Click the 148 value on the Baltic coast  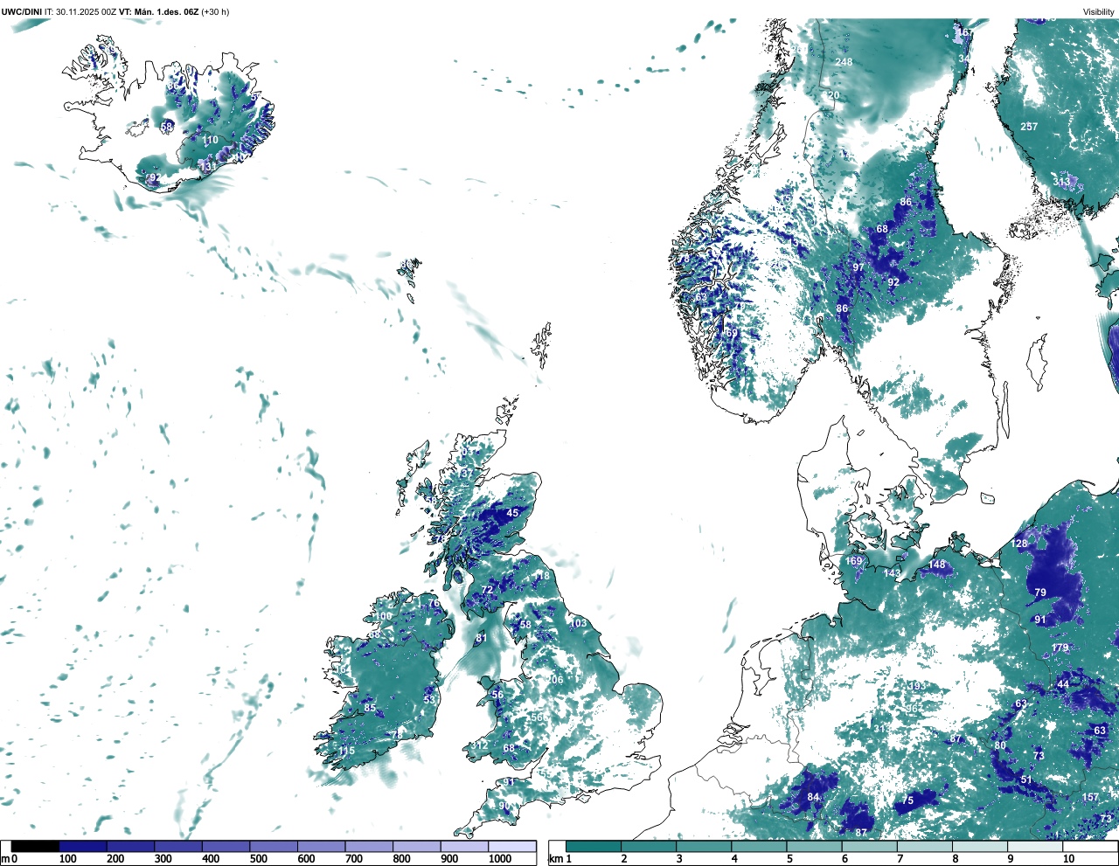click(937, 565)
